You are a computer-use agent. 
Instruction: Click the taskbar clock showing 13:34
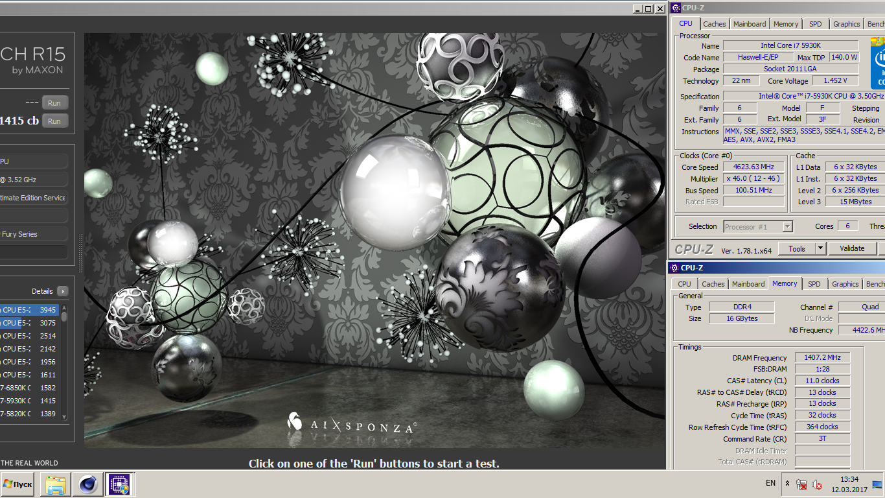pos(849,484)
